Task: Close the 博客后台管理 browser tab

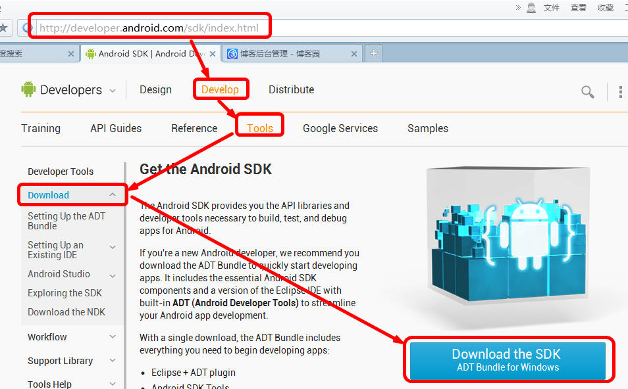Action: click(354, 54)
